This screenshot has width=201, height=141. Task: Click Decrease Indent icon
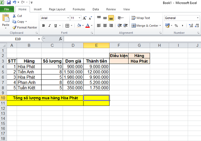tap(120, 26)
